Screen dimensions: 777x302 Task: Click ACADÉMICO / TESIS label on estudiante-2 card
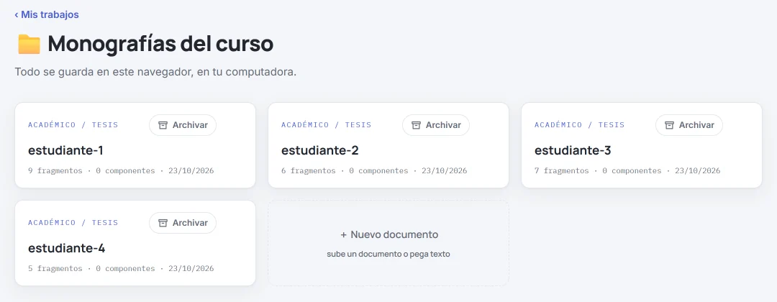click(327, 125)
